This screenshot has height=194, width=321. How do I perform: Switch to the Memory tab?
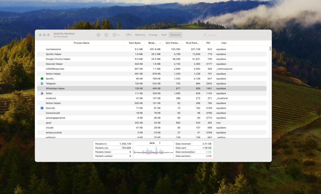(x=140, y=35)
